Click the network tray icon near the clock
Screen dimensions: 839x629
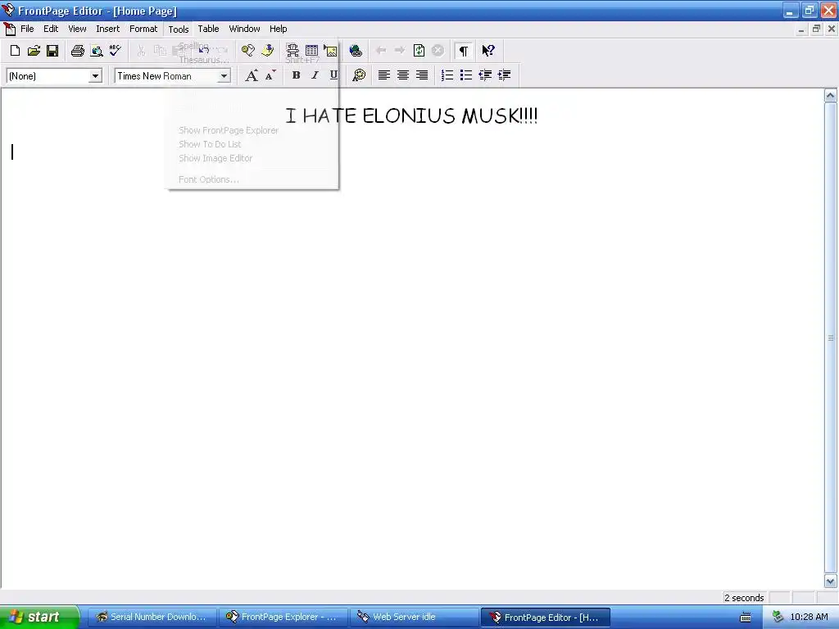coord(778,618)
